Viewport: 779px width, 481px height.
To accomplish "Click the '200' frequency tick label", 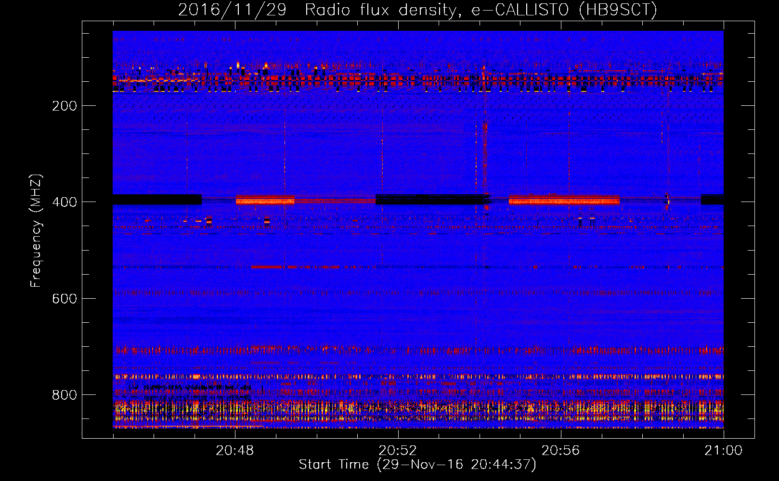I will pos(65,106).
